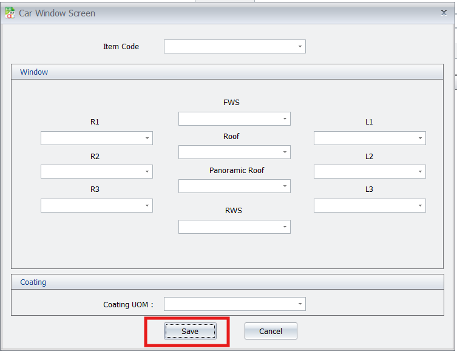Open the RWS dropdown list
Image resolution: width=457 pixels, height=351 pixels.
click(285, 227)
